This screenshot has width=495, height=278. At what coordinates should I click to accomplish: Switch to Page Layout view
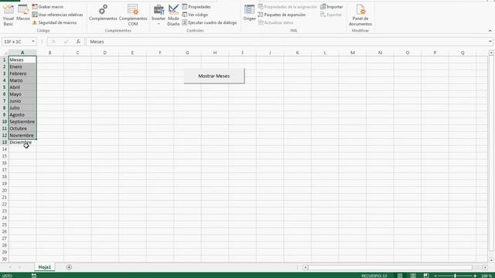413,276
